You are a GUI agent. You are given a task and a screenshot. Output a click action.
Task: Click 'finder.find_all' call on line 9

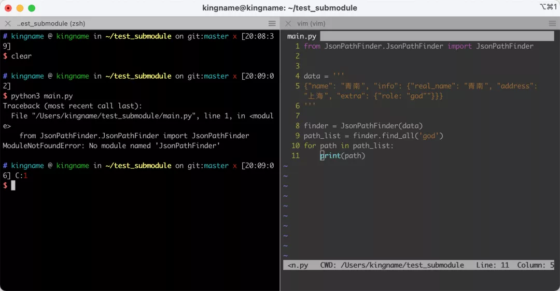[385, 136]
